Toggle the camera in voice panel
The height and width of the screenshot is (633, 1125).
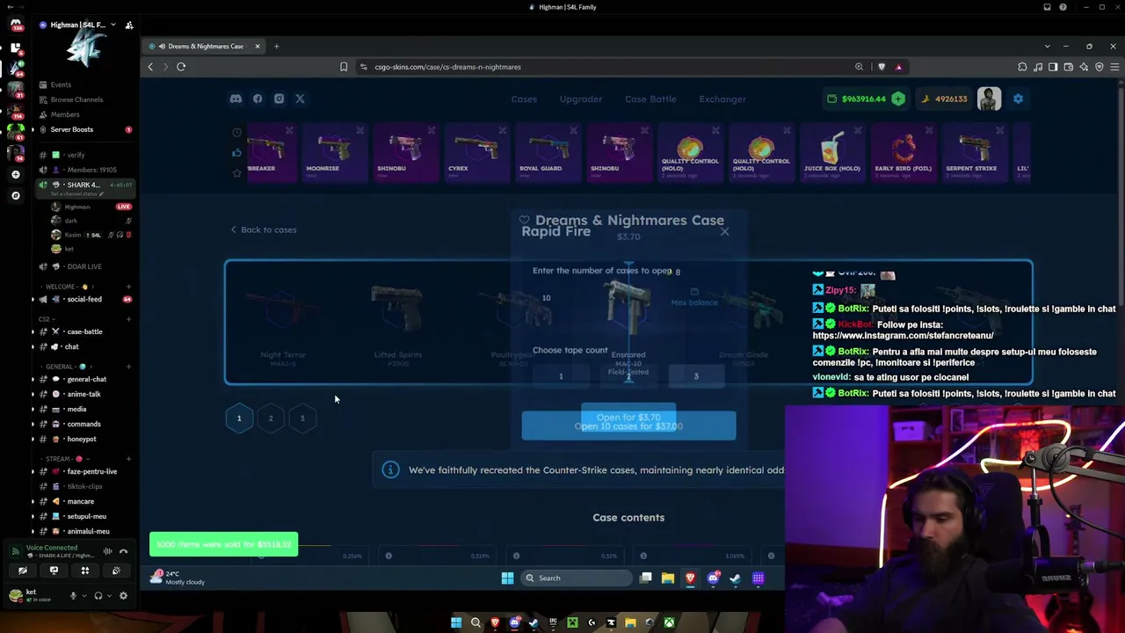[23, 571]
